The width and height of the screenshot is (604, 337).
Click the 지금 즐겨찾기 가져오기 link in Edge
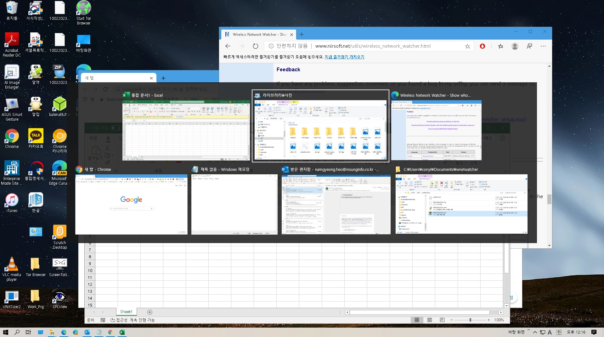click(344, 57)
